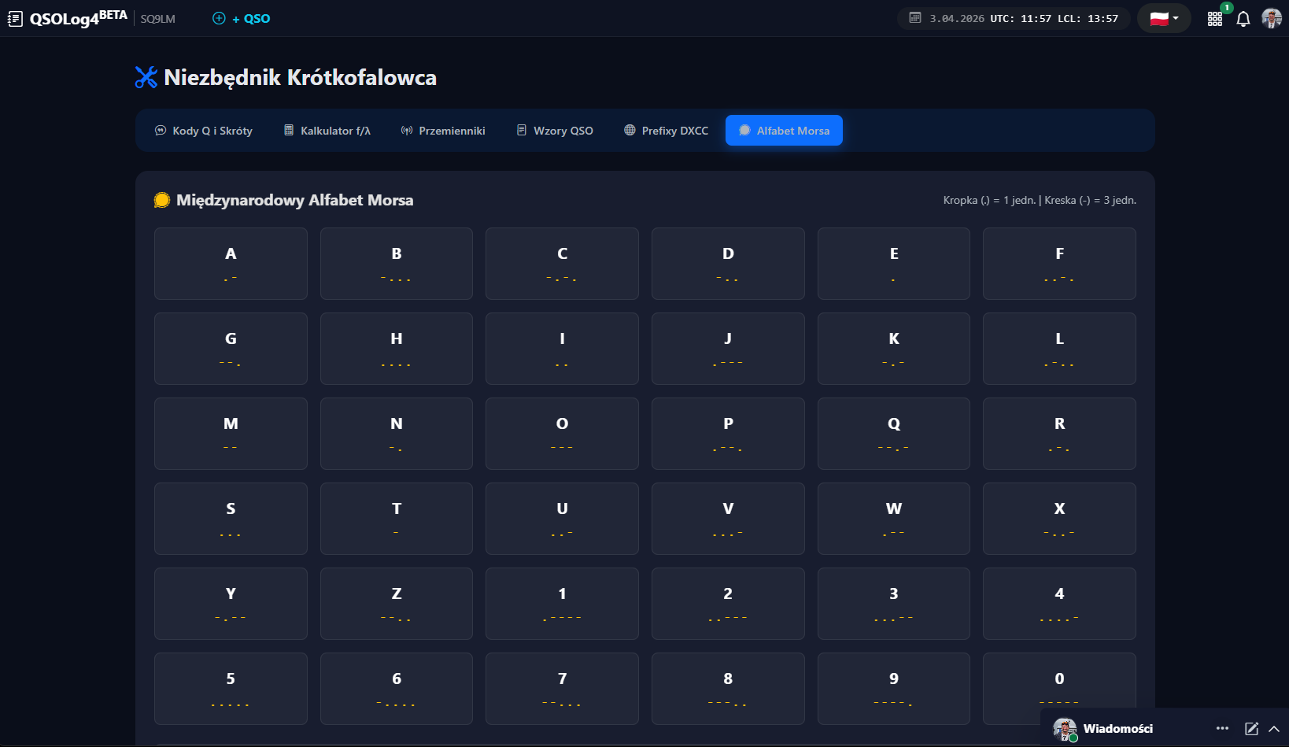The height and width of the screenshot is (747, 1289).
Task: Select the Alfabet Morsa tab
Action: tap(784, 131)
